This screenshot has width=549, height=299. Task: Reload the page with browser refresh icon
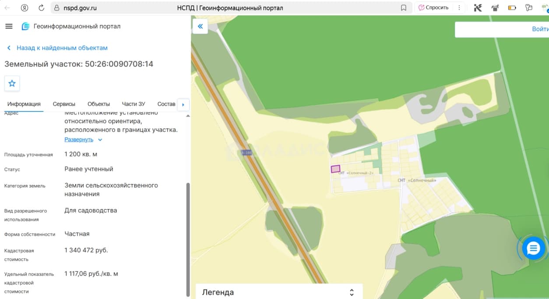[42, 7]
